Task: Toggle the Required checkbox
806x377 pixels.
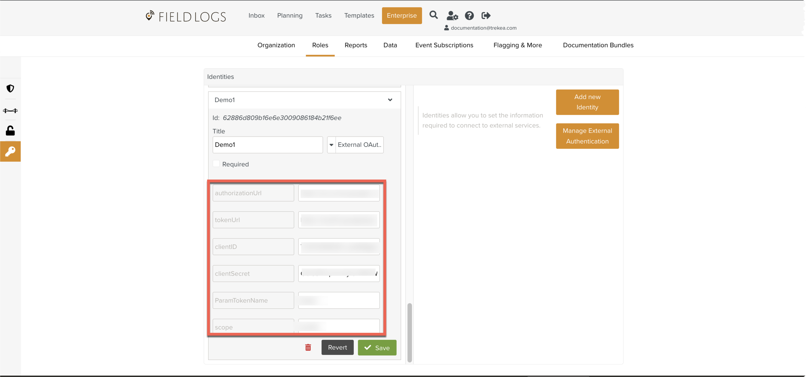Action: [216, 164]
